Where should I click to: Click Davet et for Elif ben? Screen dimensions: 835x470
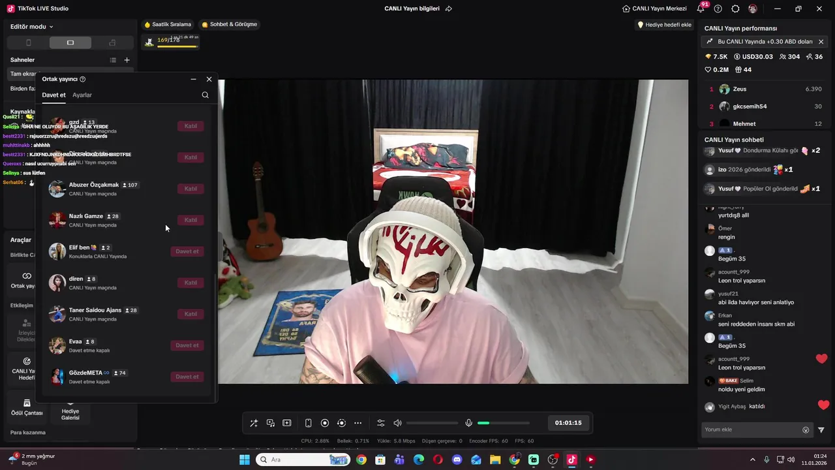pyautogui.click(x=187, y=251)
